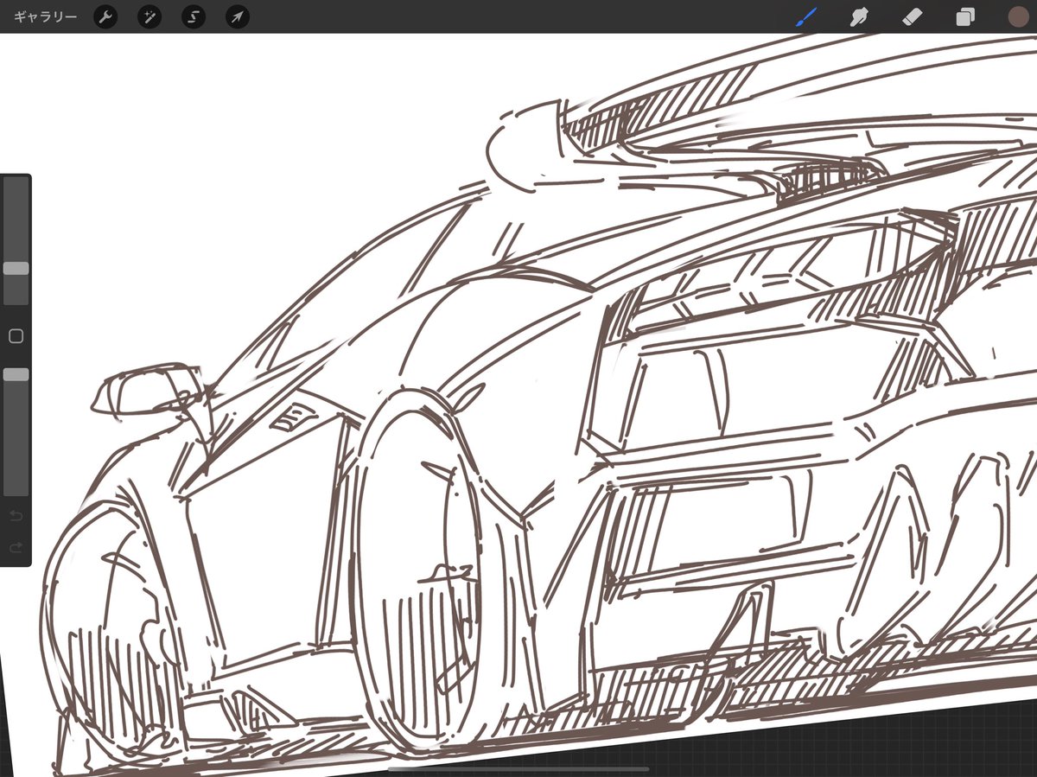Select the Eraser tool
Image resolution: width=1037 pixels, height=777 pixels.
912,17
